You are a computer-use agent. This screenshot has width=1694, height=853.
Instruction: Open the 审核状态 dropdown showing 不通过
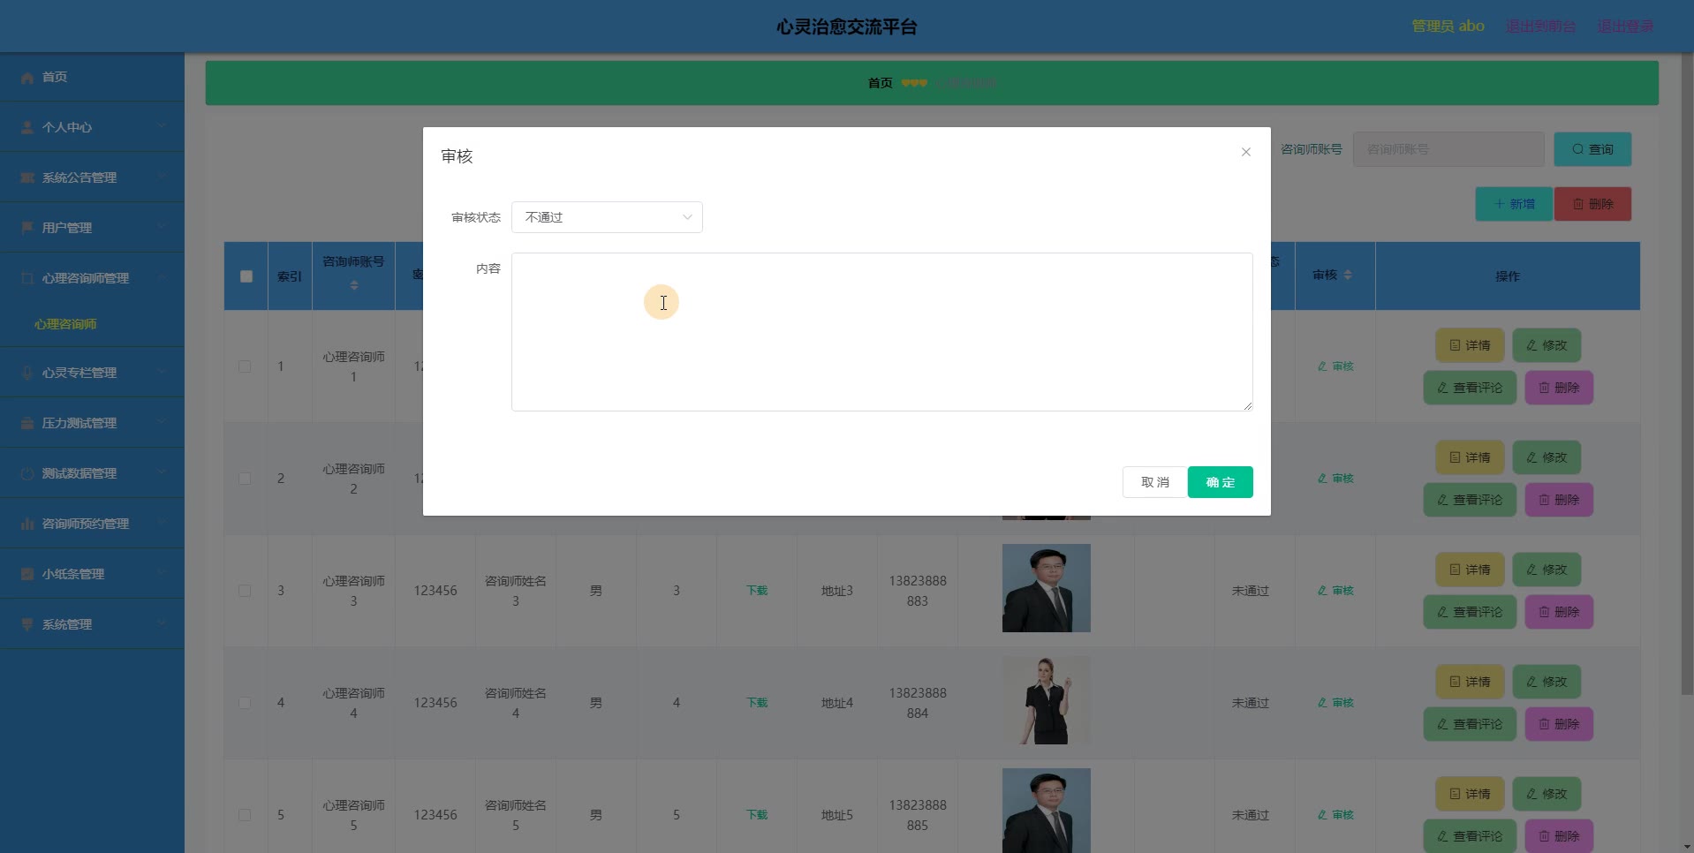[607, 217]
